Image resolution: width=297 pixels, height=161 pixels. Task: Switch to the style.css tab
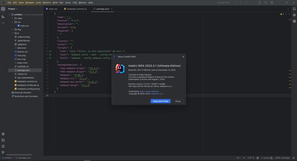(52, 9)
